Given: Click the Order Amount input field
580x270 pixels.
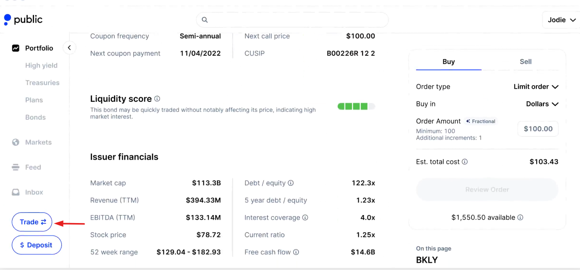Looking at the screenshot, I should [x=538, y=129].
